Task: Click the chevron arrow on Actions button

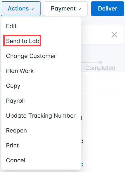Action: click(32, 9)
